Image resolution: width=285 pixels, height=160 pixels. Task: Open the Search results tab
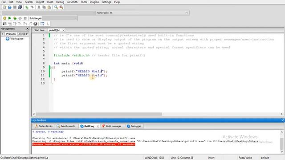(x=66, y=126)
